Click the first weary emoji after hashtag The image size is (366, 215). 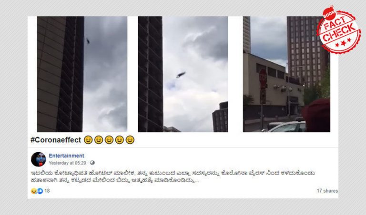(x=88, y=140)
